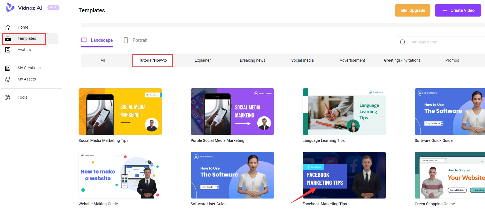The width and height of the screenshot is (485, 210).
Task: Open the Home sidebar icon
Action: click(x=8, y=27)
